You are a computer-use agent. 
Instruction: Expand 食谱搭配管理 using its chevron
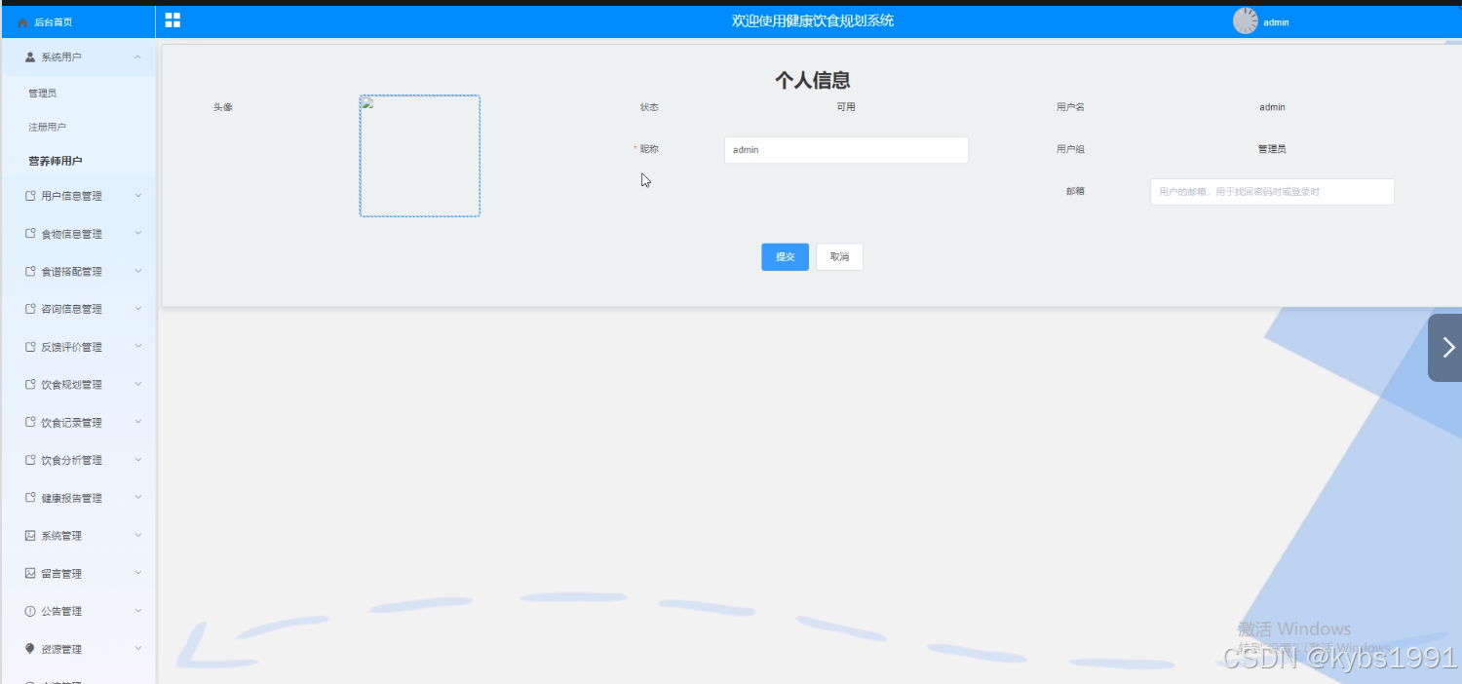137,272
